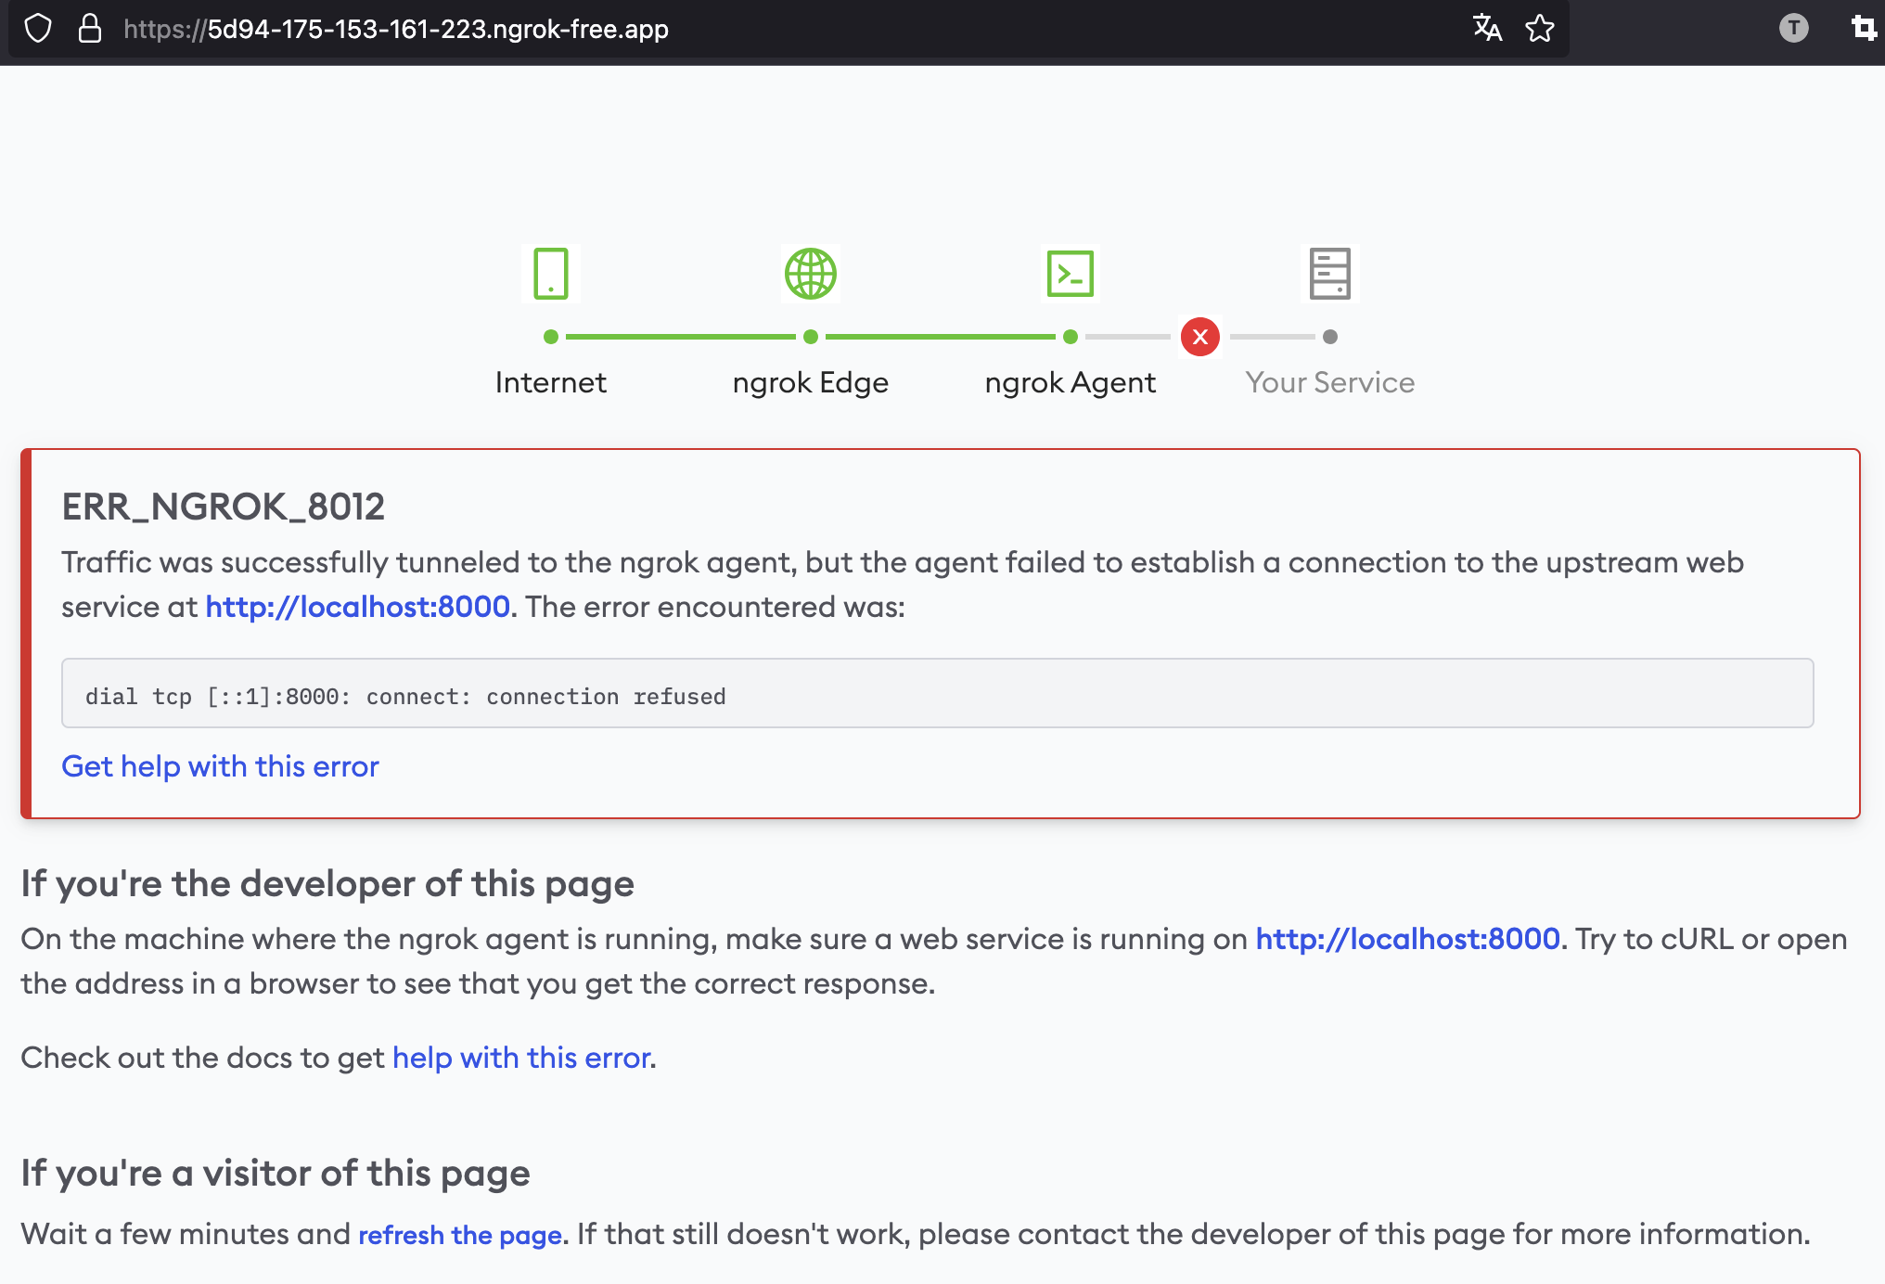Bookmark this page with star icon
Image resolution: width=1885 pixels, height=1284 pixels.
click(x=1540, y=29)
